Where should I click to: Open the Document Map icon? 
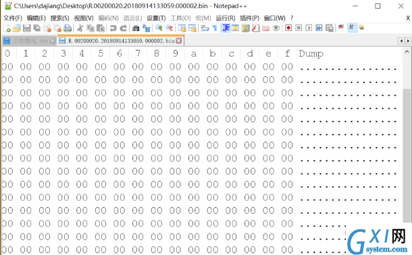[x=245, y=28]
